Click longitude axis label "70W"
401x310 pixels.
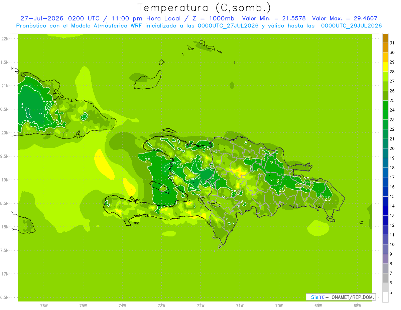279,305
